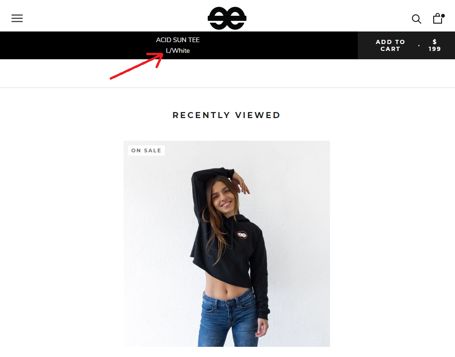Image resolution: width=455 pixels, height=357 pixels.
Task: Click the RECENTLY VIEWED heading
Action: [x=226, y=115]
